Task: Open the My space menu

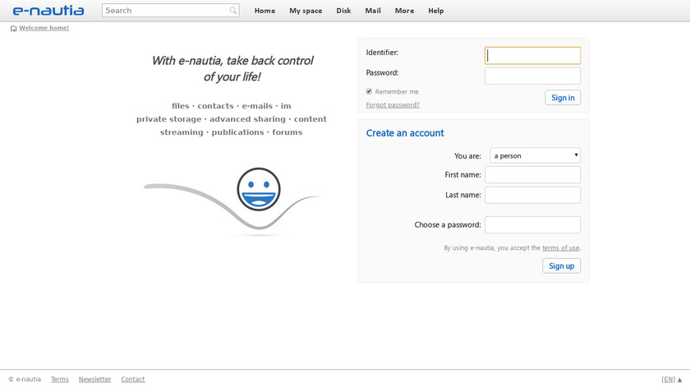Action: point(306,11)
